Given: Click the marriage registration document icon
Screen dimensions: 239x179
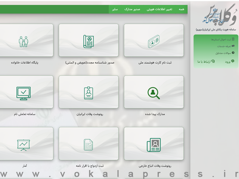Looking at the screenshot, I should (x=89, y=144).
